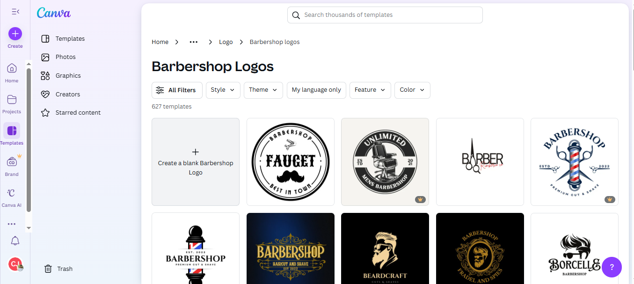634x284 pixels.
Task: Expand the Theme filter
Action: tap(263, 90)
